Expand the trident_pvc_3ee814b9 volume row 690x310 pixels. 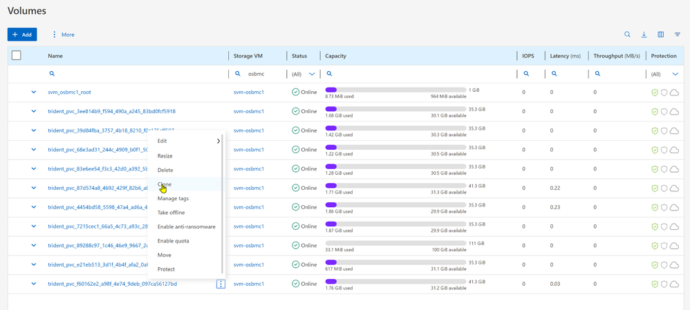click(33, 111)
